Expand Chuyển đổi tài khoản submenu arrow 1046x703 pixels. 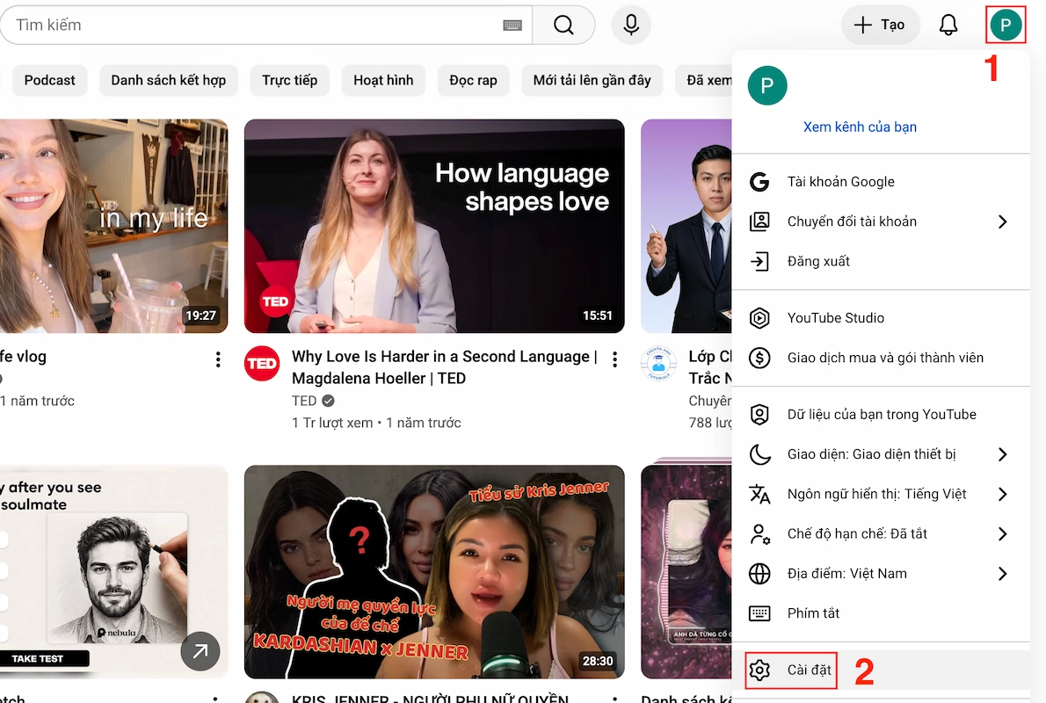coord(1003,221)
